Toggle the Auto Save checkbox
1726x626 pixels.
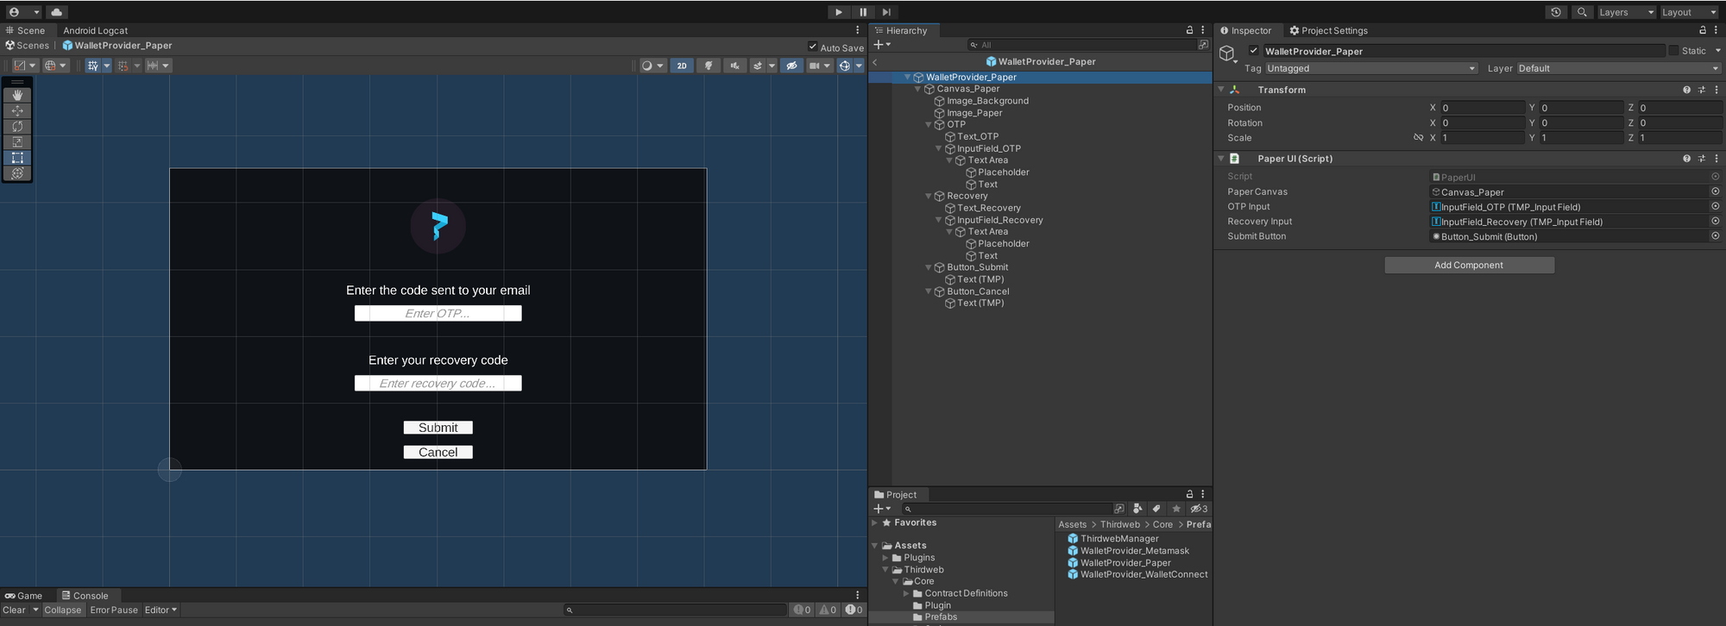pos(812,47)
